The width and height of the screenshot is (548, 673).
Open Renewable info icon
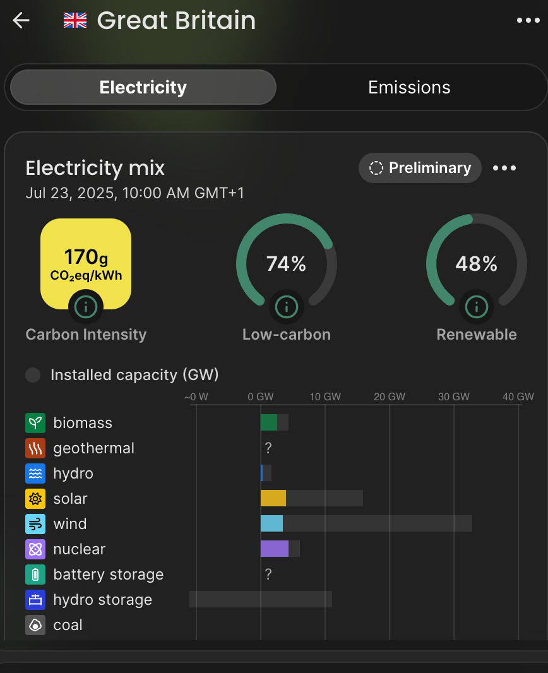tap(477, 307)
